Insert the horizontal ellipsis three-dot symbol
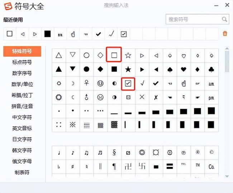This screenshot has width=233, height=193. (100, 111)
